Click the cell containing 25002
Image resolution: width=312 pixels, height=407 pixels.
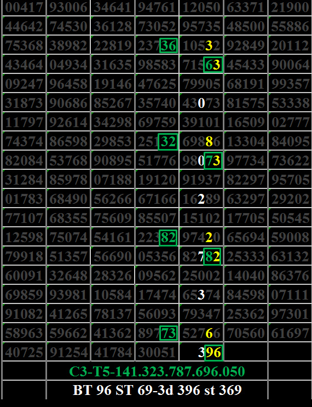(201, 276)
